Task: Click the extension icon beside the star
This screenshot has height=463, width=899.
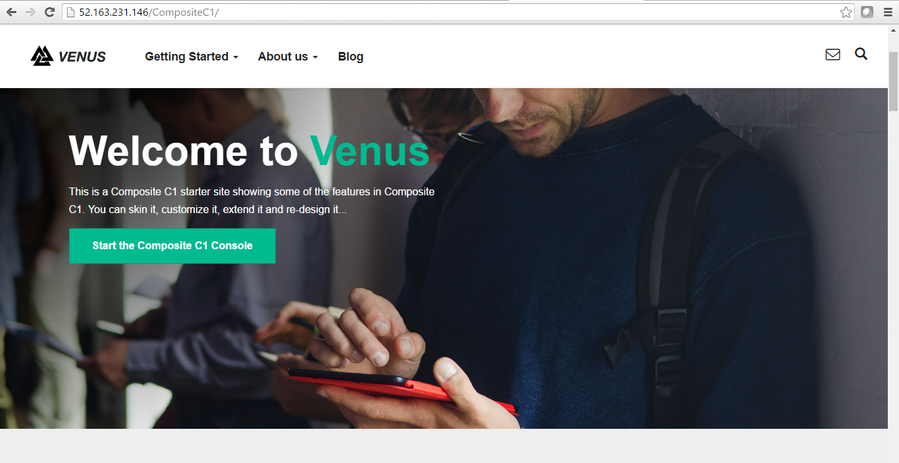Action: pos(867,12)
